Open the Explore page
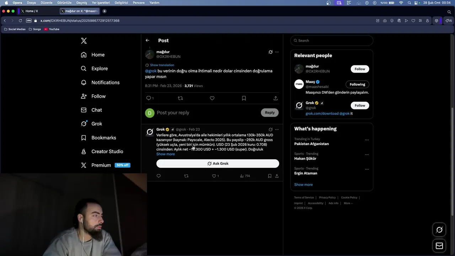455x256 pixels. pos(94,69)
